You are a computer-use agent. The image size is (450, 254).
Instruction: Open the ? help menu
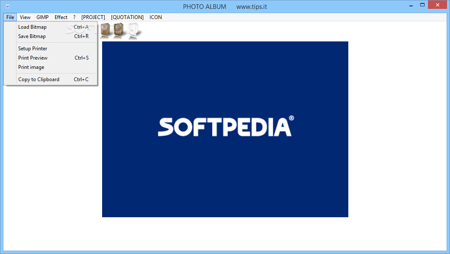click(74, 17)
